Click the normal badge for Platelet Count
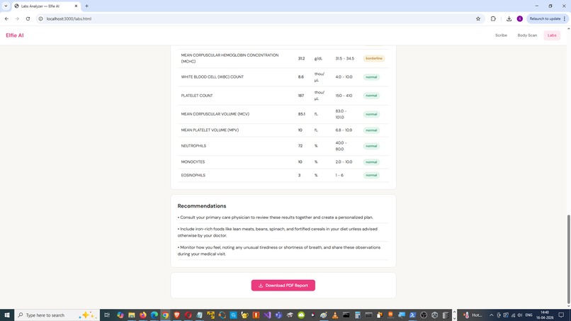This screenshot has height=321, width=571. coord(371,96)
